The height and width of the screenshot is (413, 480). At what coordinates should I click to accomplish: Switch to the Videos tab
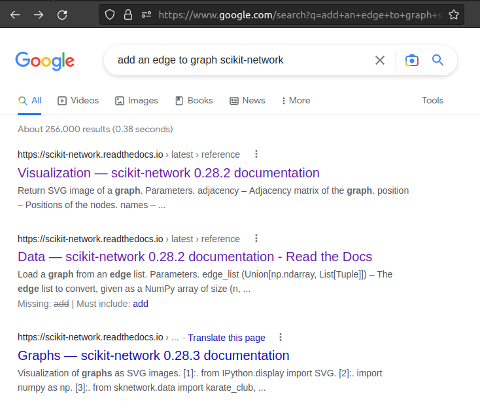pyautogui.click(x=78, y=101)
